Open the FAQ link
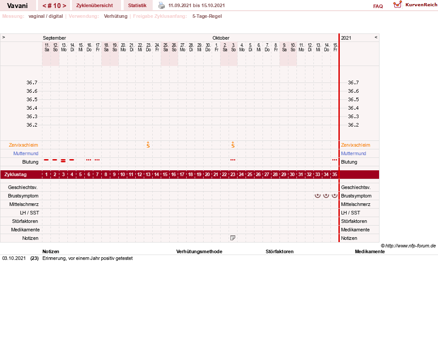438x358 pixels. (x=378, y=6)
